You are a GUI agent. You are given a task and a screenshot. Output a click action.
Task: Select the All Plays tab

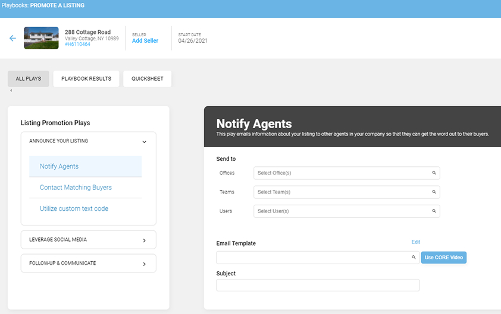tap(29, 79)
